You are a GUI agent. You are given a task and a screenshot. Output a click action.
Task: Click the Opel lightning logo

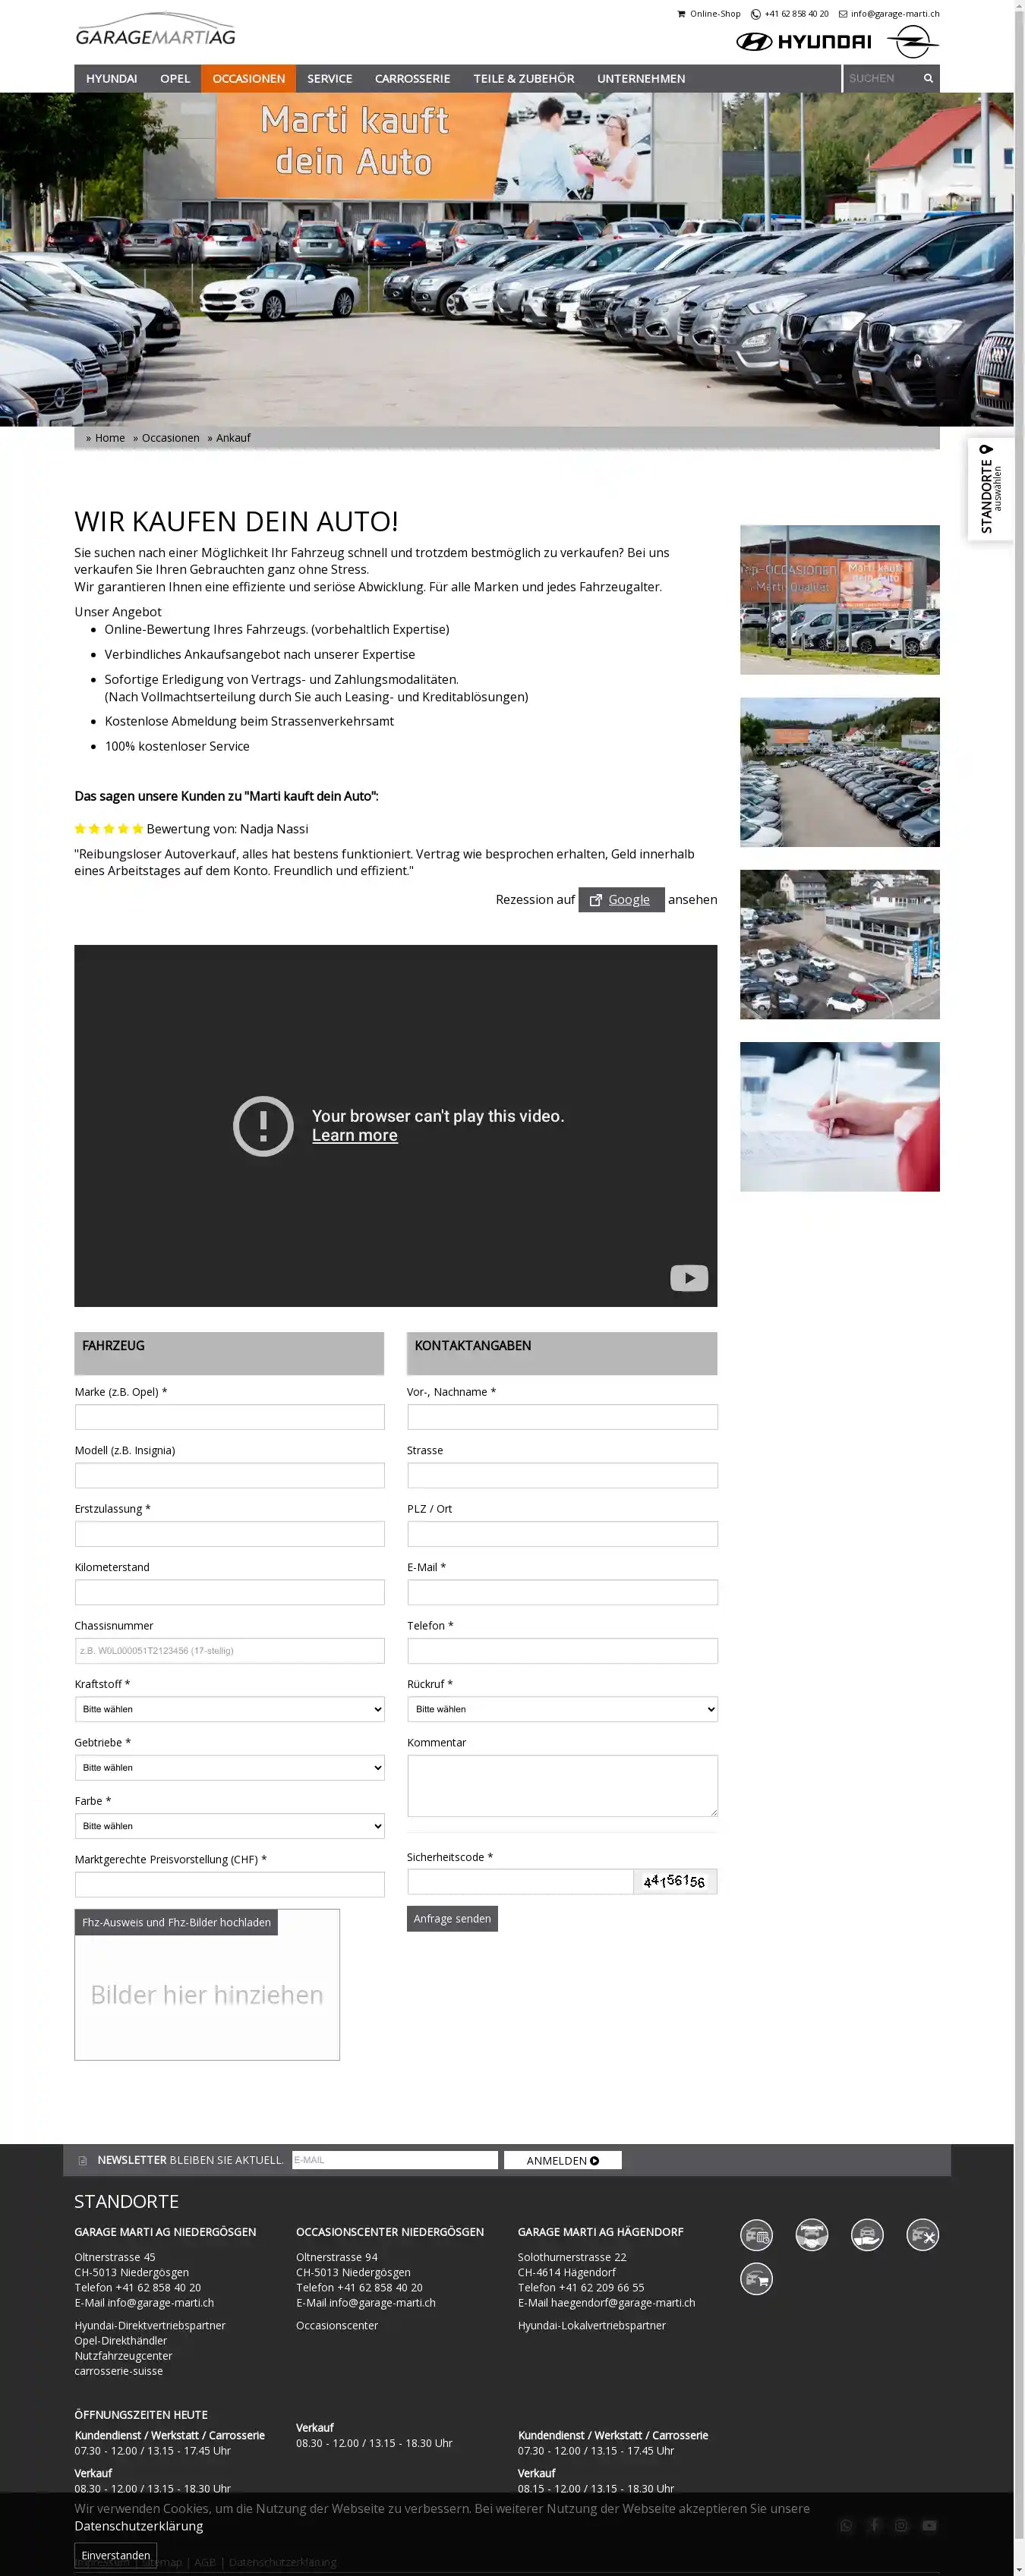(x=912, y=42)
